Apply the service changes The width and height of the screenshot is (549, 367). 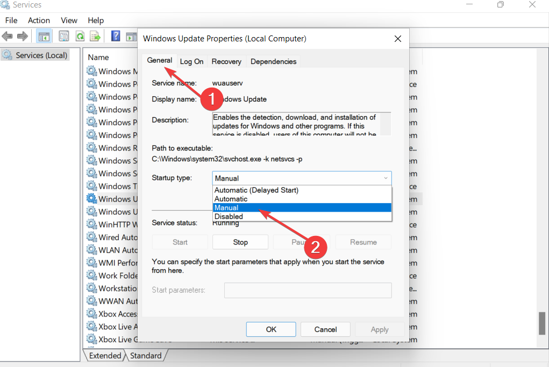[380, 329]
